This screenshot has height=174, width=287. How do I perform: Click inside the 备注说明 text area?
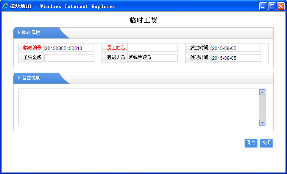click(138, 107)
